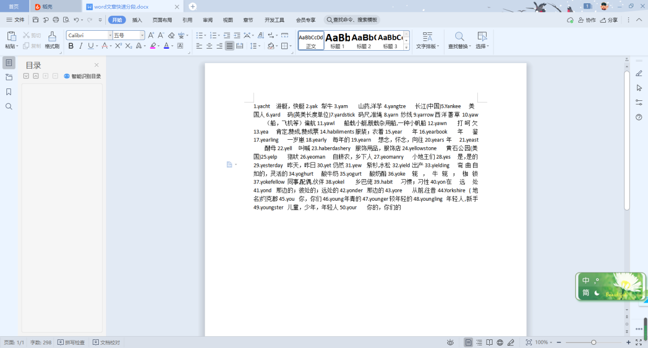
Task: Click the clear formatting eraser icon
Action: (x=172, y=36)
